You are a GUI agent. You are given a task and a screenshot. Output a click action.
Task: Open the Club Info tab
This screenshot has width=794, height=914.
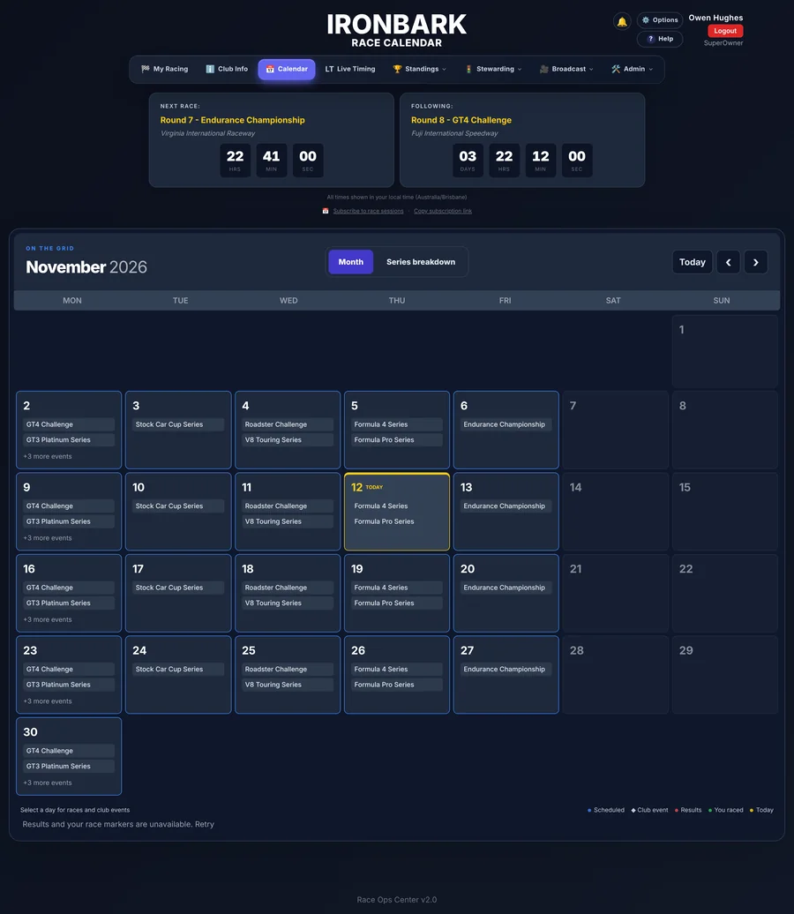227,69
